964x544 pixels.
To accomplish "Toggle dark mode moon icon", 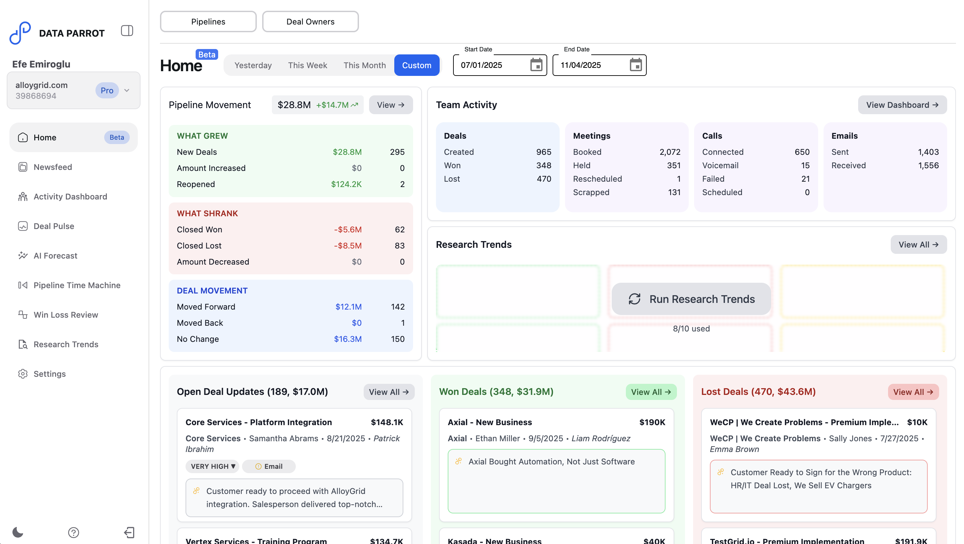I will (17, 532).
